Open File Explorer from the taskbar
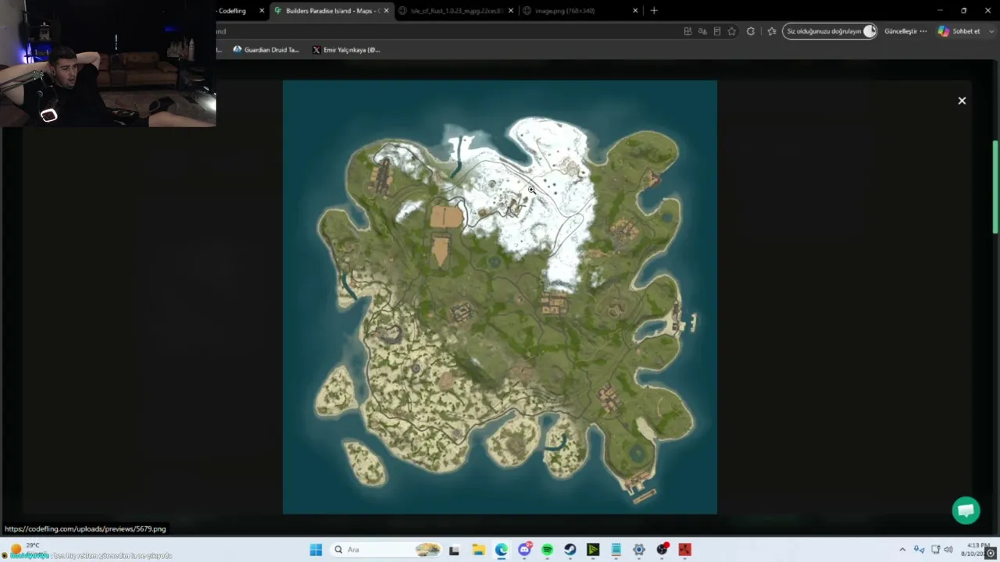 [x=478, y=550]
